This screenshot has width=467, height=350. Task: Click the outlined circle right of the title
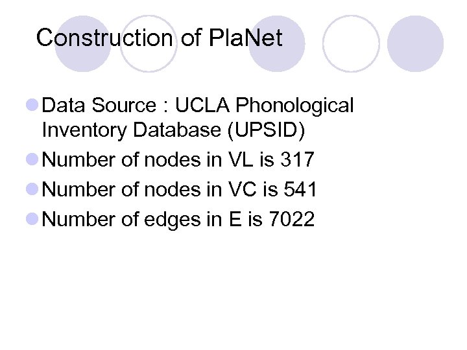click(350, 43)
